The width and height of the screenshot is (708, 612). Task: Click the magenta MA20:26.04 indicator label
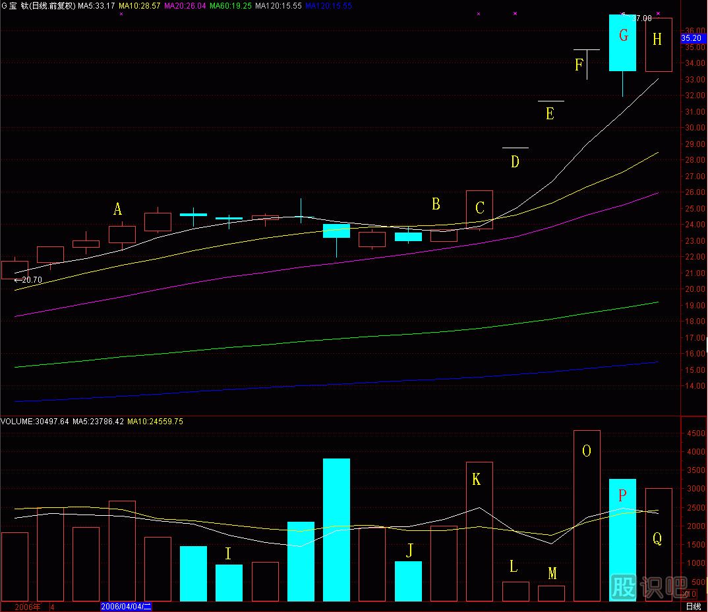pos(184,5)
